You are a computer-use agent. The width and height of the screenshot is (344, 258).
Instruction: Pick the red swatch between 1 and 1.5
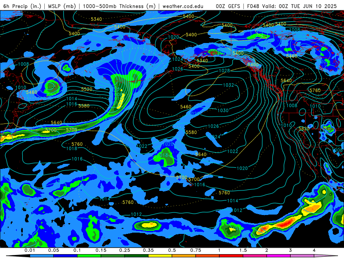click(231, 256)
